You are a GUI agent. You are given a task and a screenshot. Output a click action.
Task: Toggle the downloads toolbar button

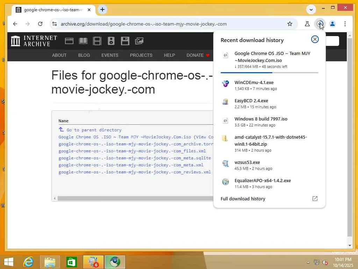(320, 24)
